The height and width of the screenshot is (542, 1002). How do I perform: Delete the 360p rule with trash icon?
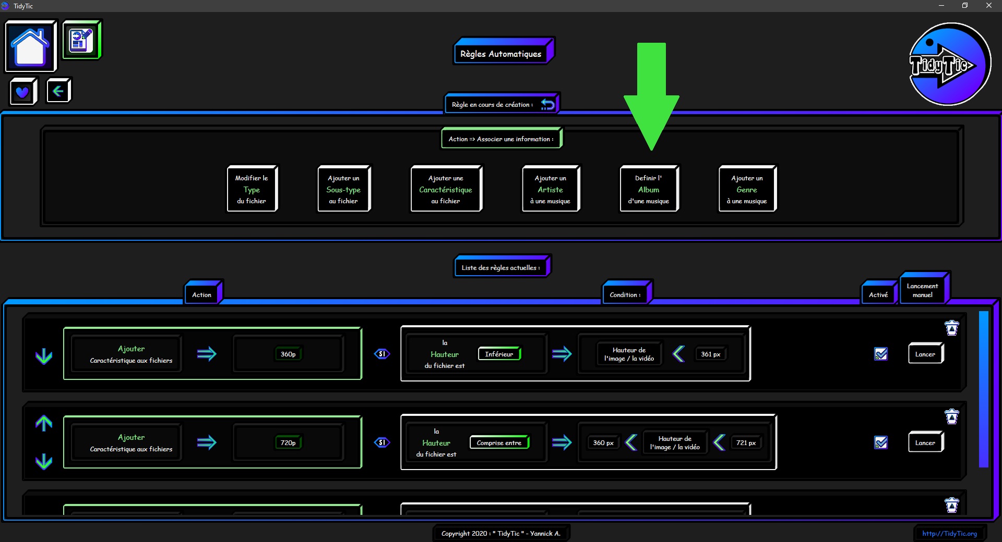951,328
